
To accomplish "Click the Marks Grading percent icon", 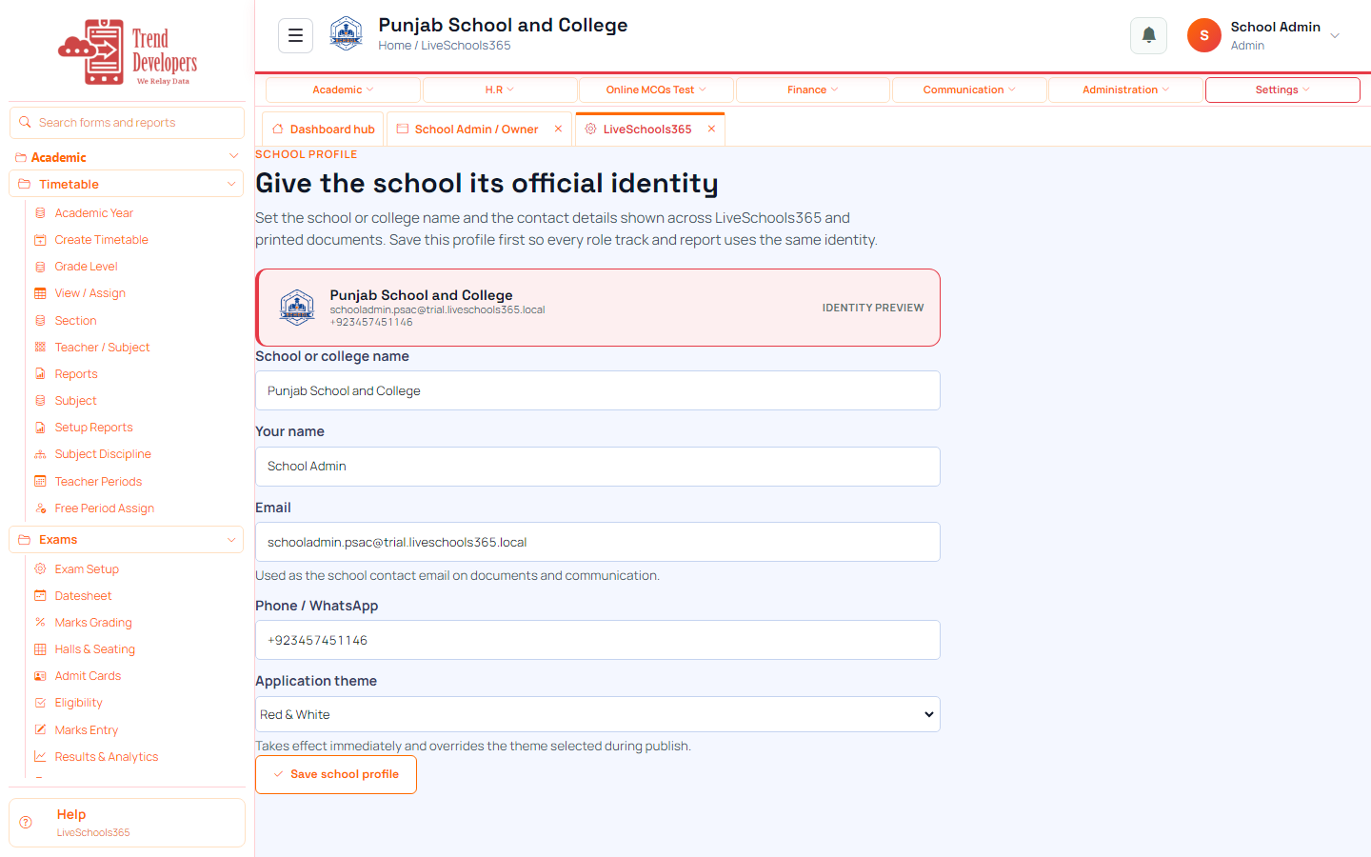I will pos(40,623).
